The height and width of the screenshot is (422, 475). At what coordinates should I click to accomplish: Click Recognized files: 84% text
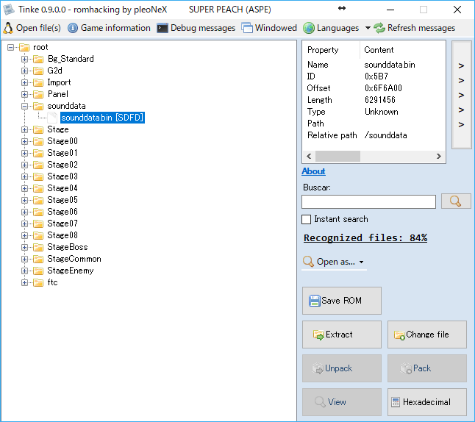(365, 238)
